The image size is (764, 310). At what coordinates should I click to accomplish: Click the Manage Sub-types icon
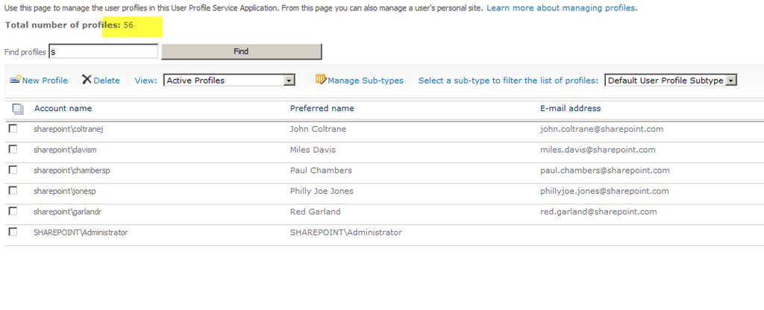321,79
